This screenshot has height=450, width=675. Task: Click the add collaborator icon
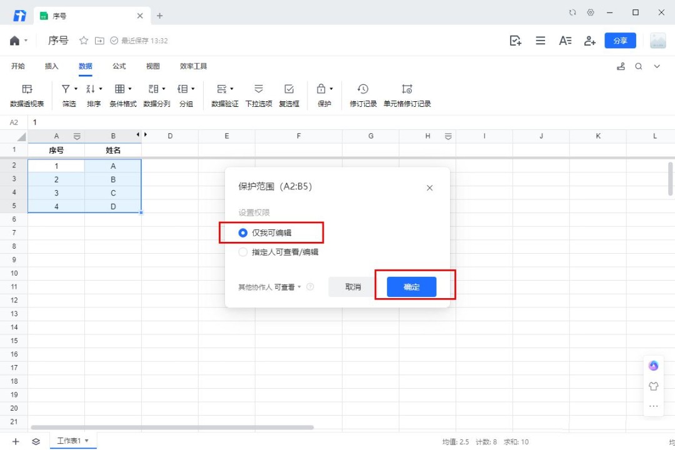(x=589, y=41)
